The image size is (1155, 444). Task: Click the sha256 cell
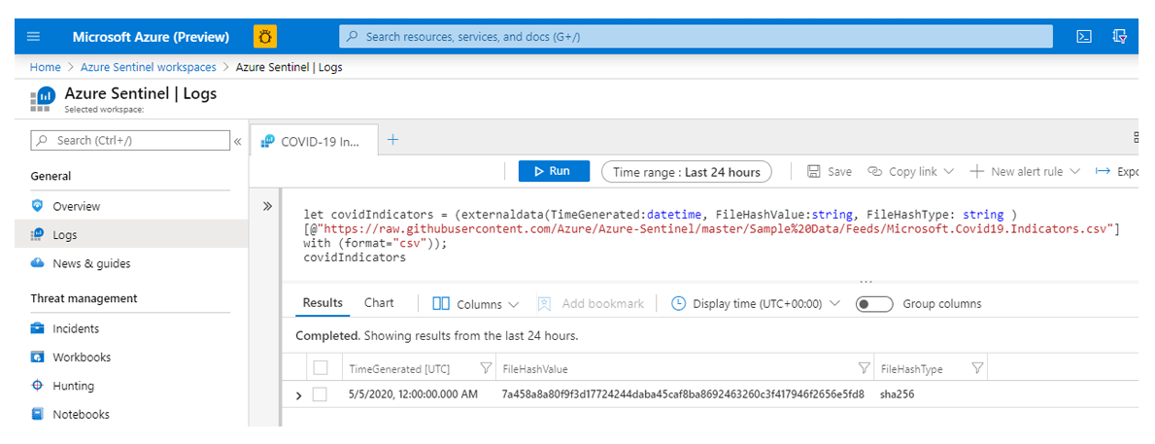coord(898,394)
